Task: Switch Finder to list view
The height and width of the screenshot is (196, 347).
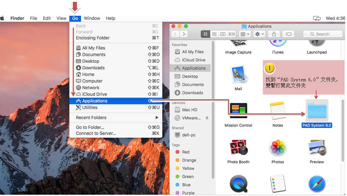Action: [214, 34]
